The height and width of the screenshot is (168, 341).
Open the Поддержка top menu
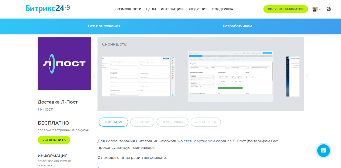(x=222, y=9)
